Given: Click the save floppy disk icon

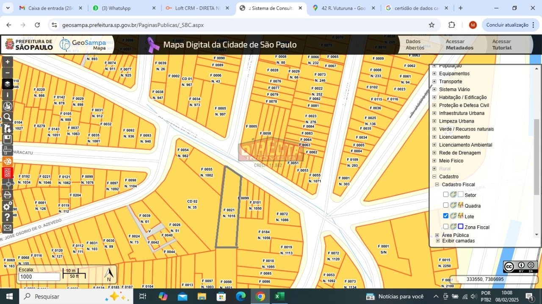Looking at the screenshot, I should point(7,139).
